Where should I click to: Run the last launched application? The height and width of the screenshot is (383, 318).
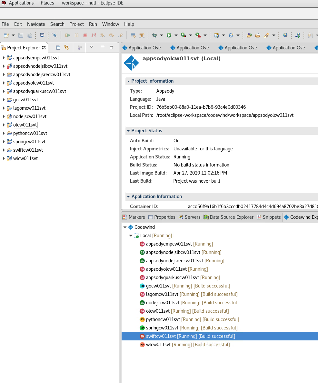169,35
